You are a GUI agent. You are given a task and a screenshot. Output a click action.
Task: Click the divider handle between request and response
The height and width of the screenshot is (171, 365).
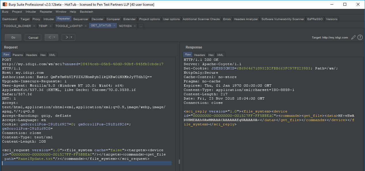click(x=179, y=162)
